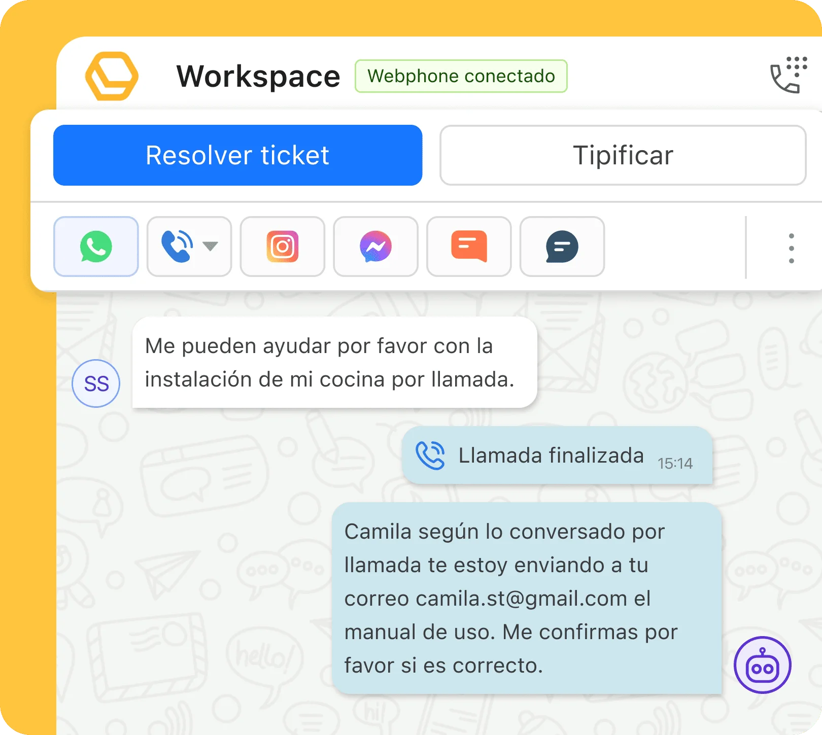Open the webphone dialpad icon
Screen dimensions: 822x735
click(789, 75)
